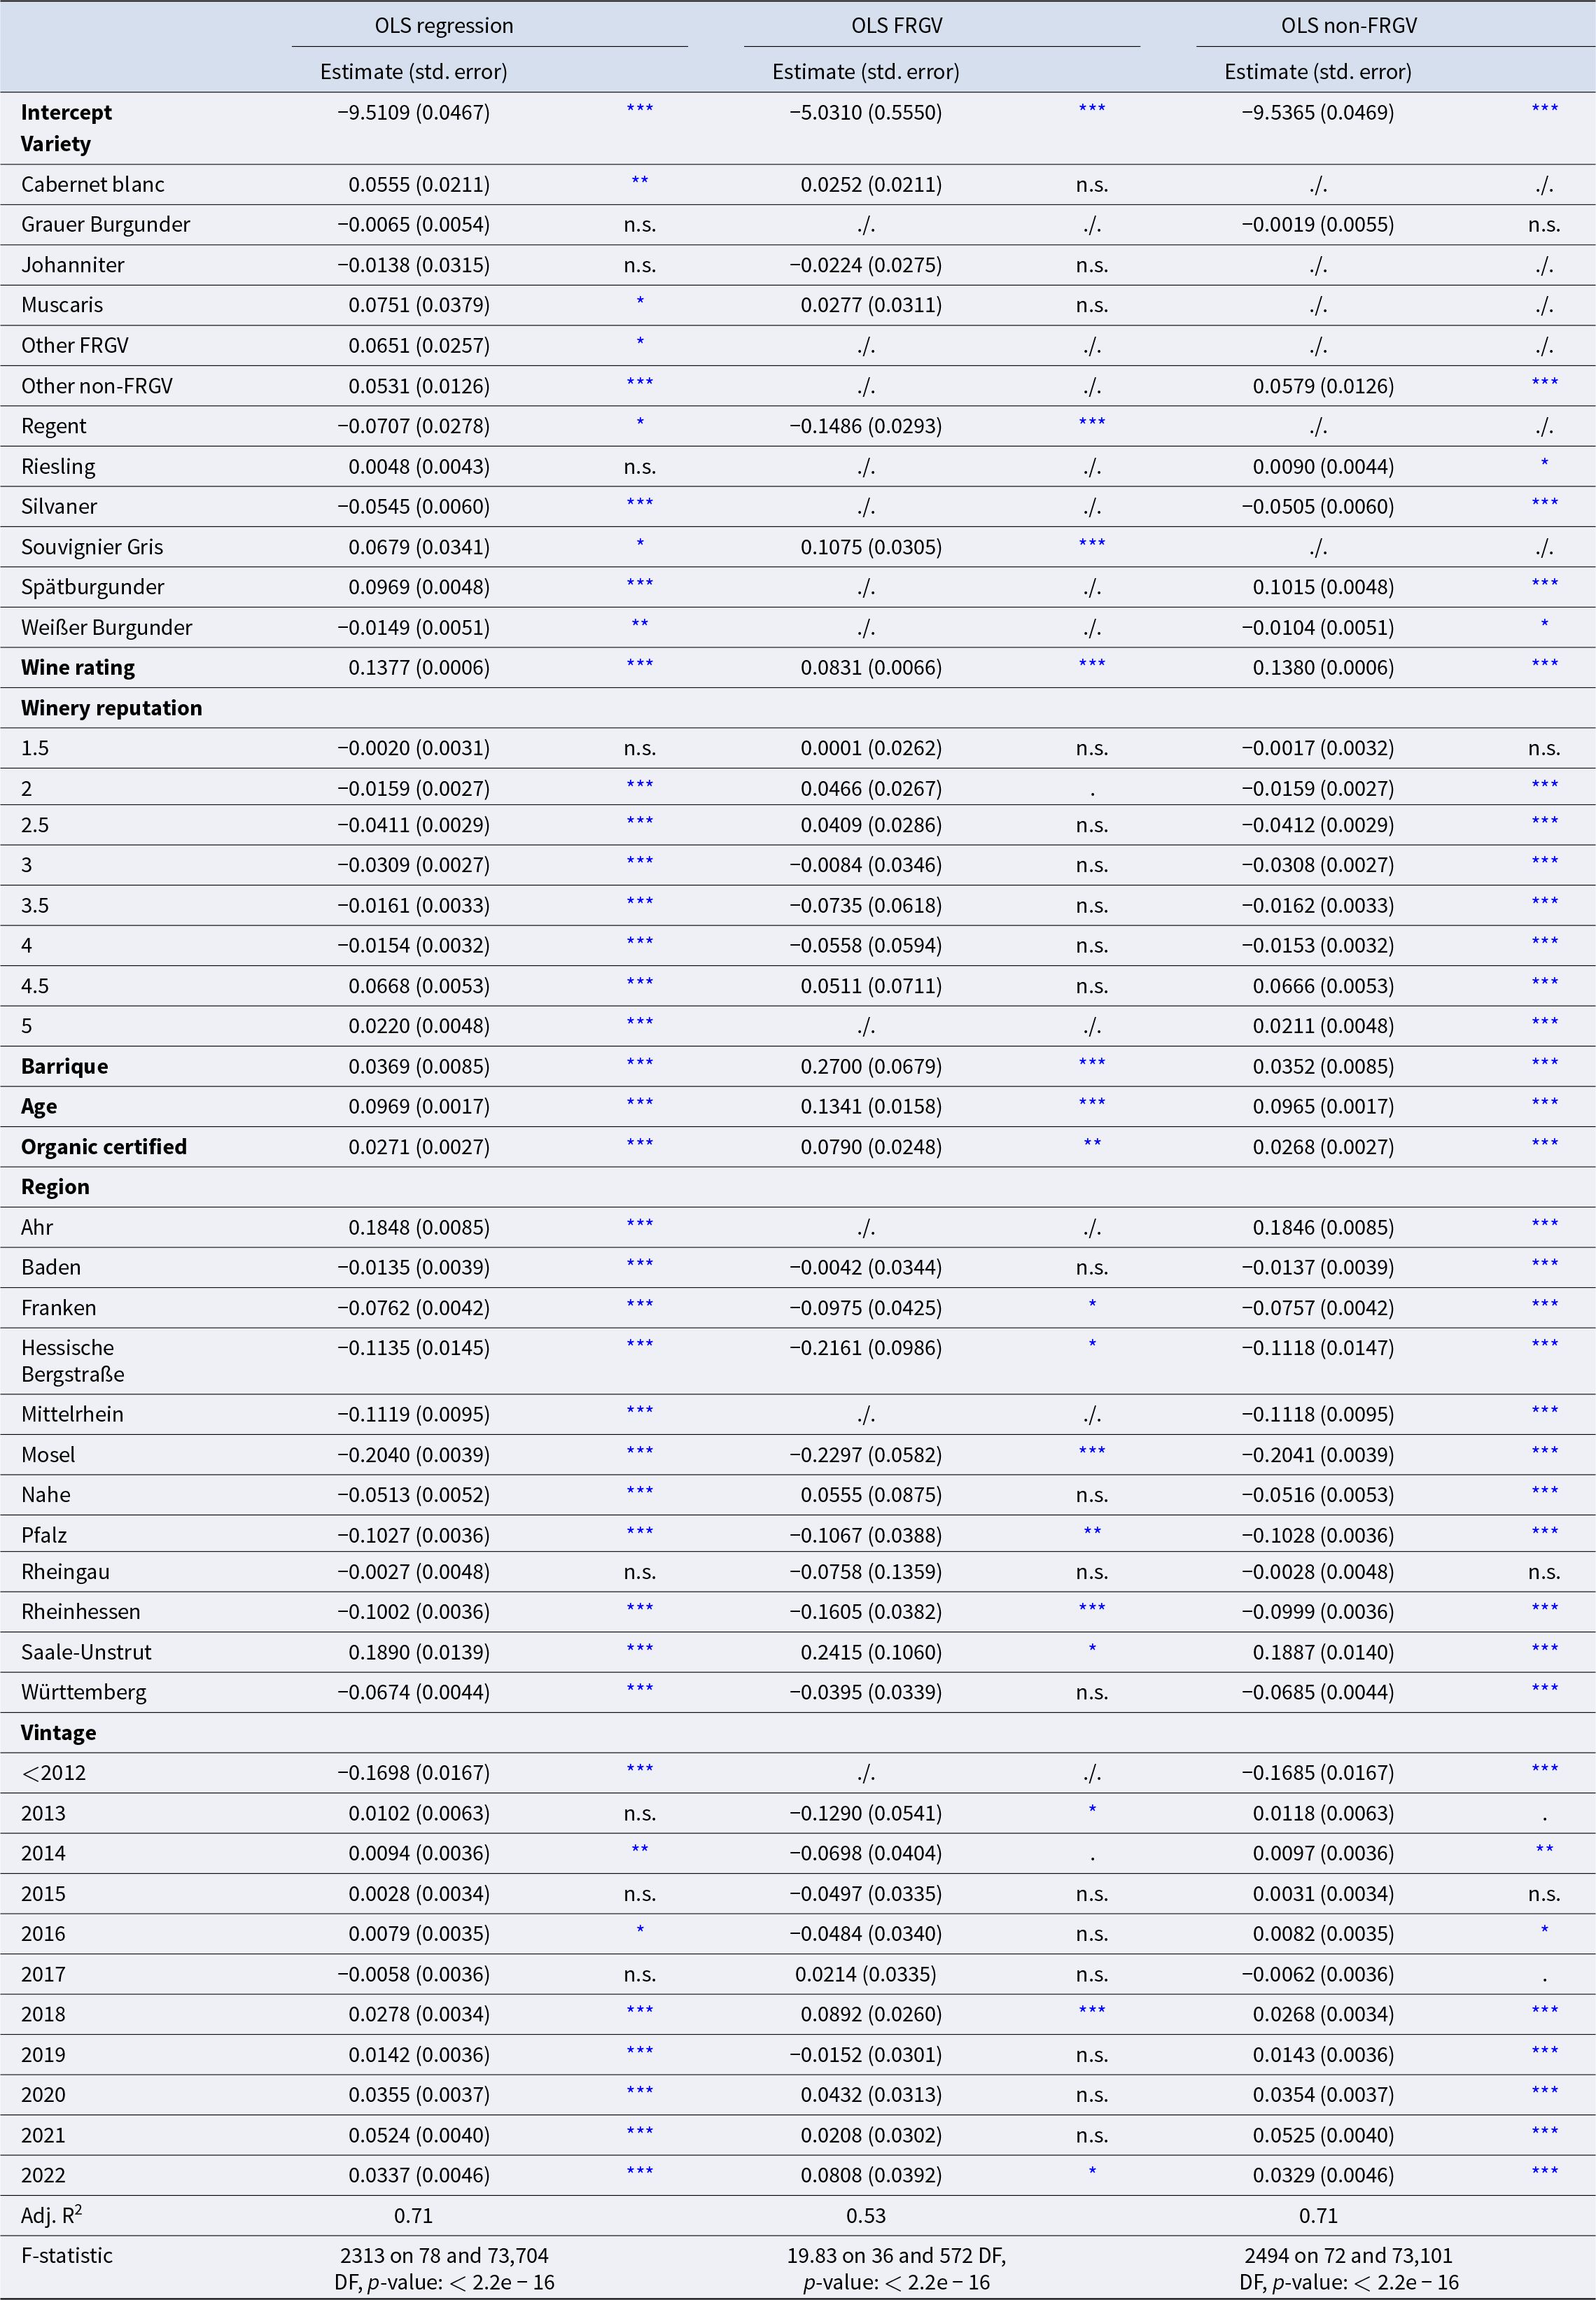Image resolution: width=1596 pixels, height=2300 pixels.
Task: Select the 0.53 adjusted R² value
Action: pos(865,2216)
